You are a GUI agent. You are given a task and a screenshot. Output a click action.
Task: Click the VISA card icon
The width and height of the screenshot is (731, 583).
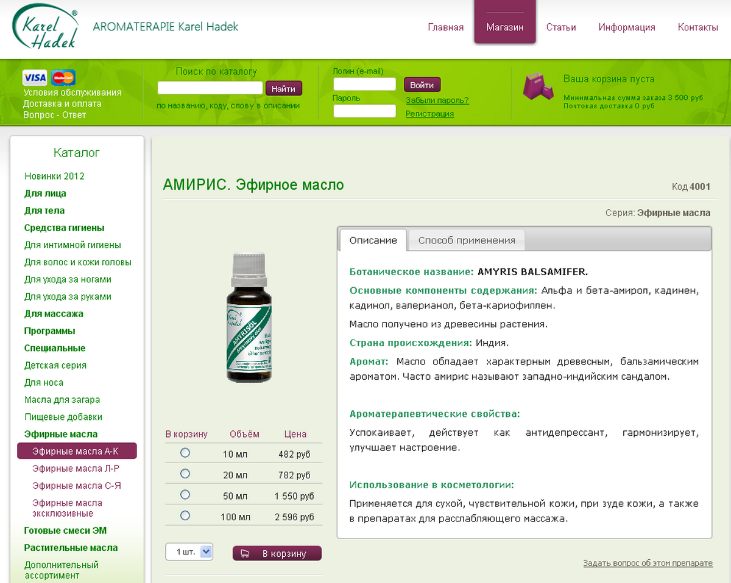point(35,77)
